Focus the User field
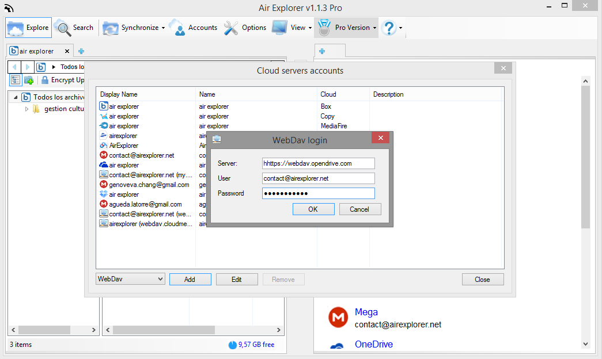The width and height of the screenshot is (602, 359). tap(318, 178)
